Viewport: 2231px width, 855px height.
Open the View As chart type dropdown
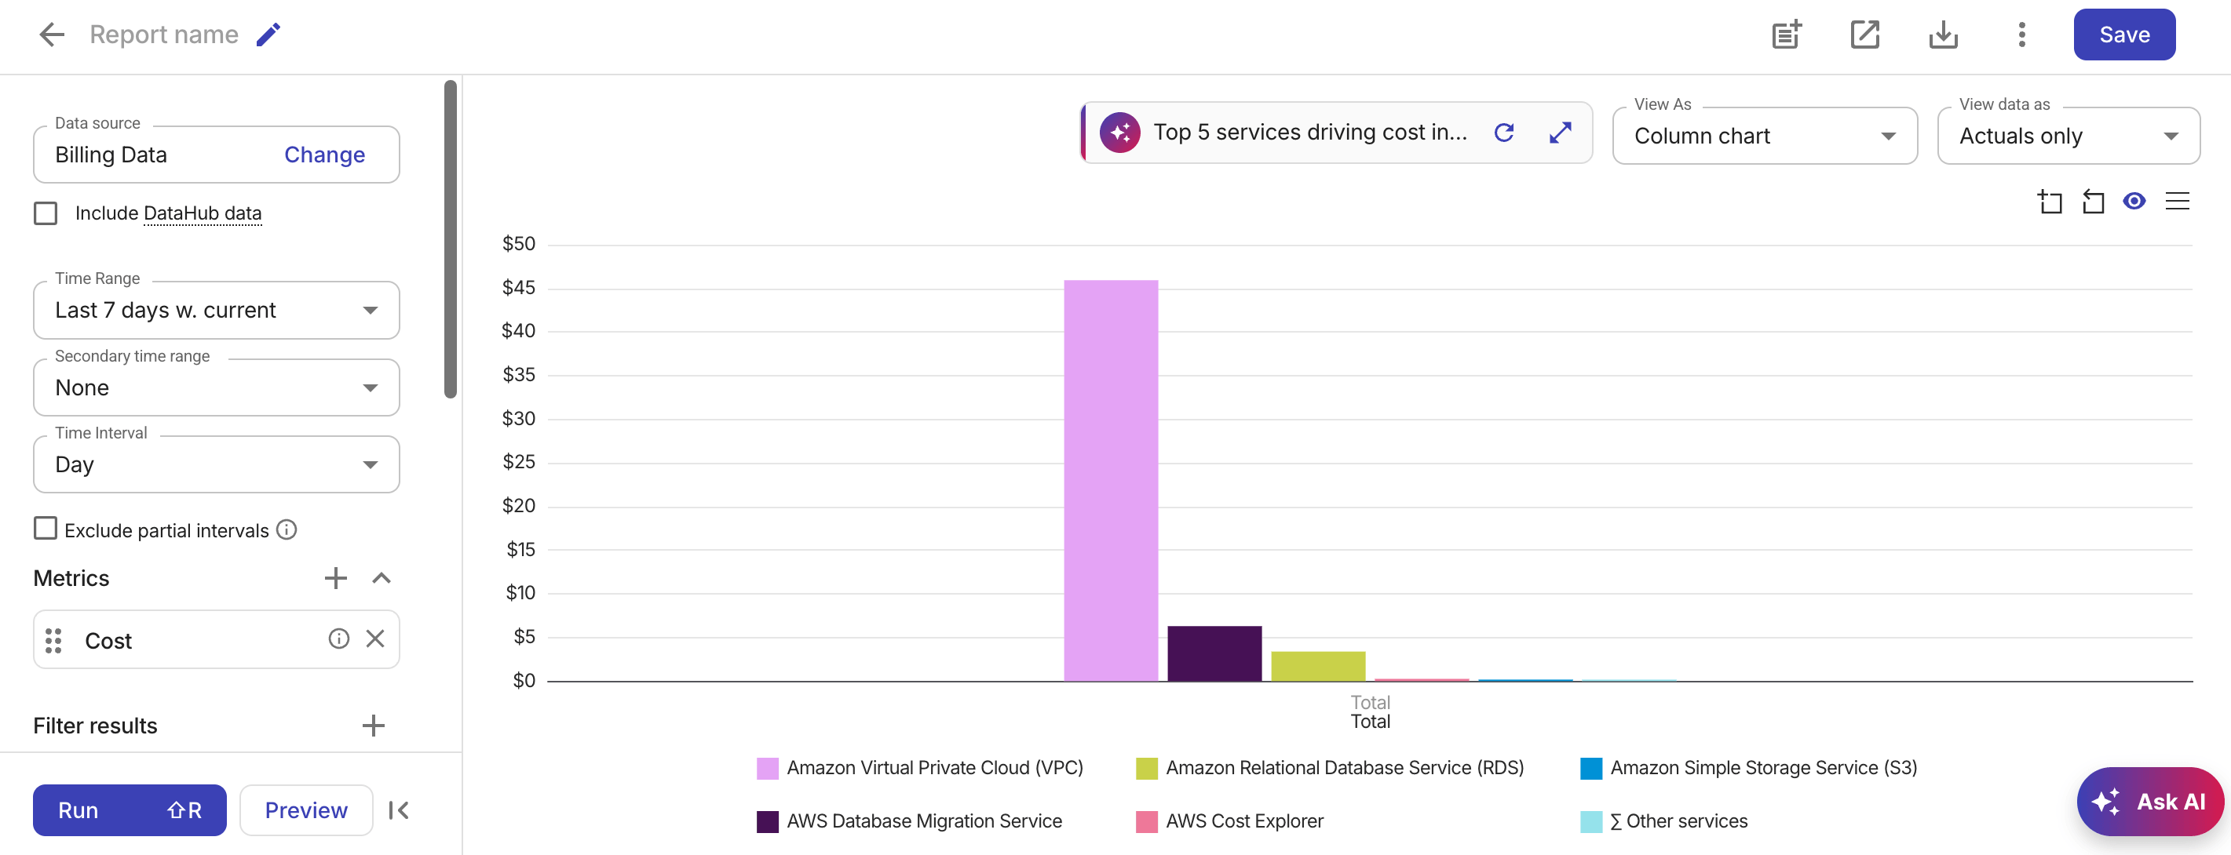point(1765,136)
